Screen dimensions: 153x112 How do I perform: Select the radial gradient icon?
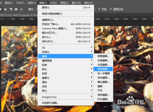pos(5,9)
